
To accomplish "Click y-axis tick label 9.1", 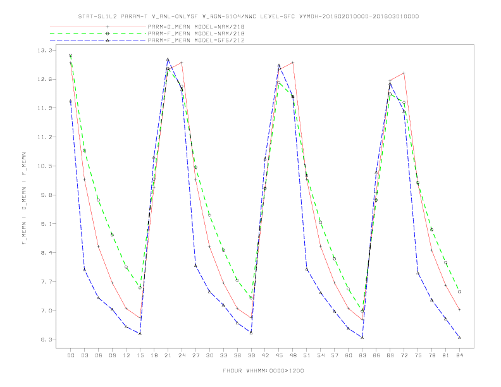I will (46, 224).
